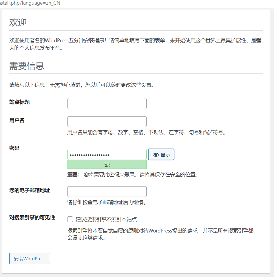The image size is (274, 277).
Task: Click the install.php?language=zh_CN address text
Action: pyautogui.click(x=30, y=3)
